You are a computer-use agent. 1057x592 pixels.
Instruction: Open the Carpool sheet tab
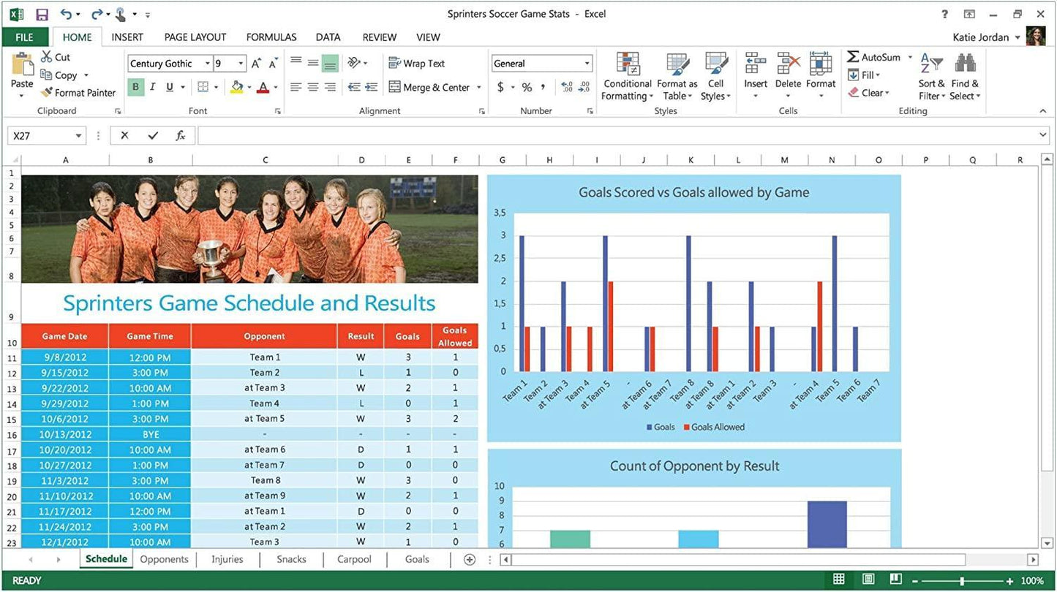point(353,559)
